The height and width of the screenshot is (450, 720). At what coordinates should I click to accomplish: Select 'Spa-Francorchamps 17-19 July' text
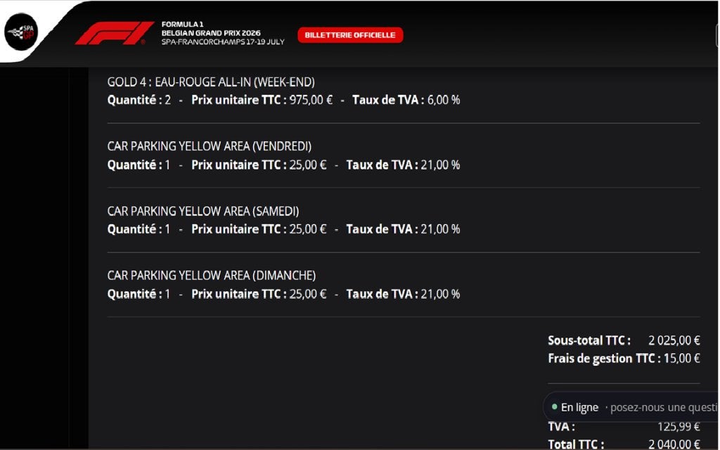point(223,41)
